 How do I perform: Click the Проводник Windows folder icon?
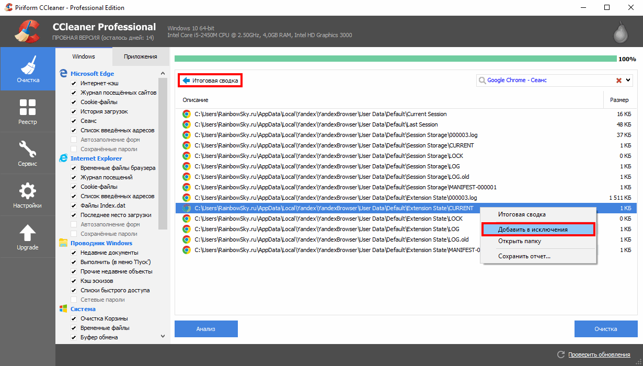point(63,243)
